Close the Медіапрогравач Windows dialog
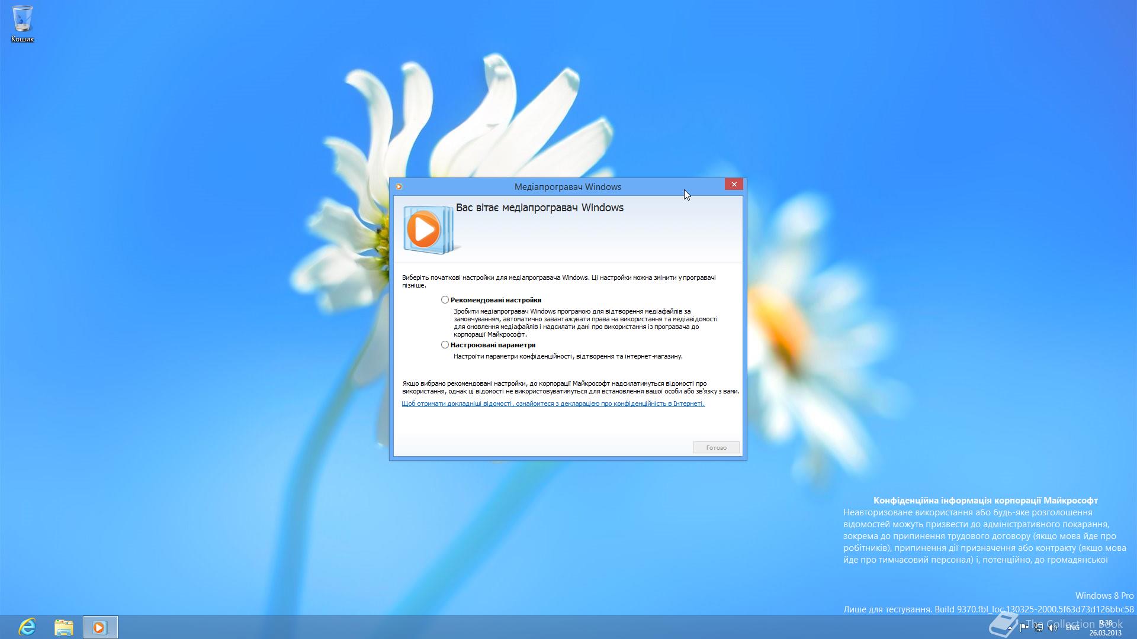The width and height of the screenshot is (1137, 639). tap(734, 185)
